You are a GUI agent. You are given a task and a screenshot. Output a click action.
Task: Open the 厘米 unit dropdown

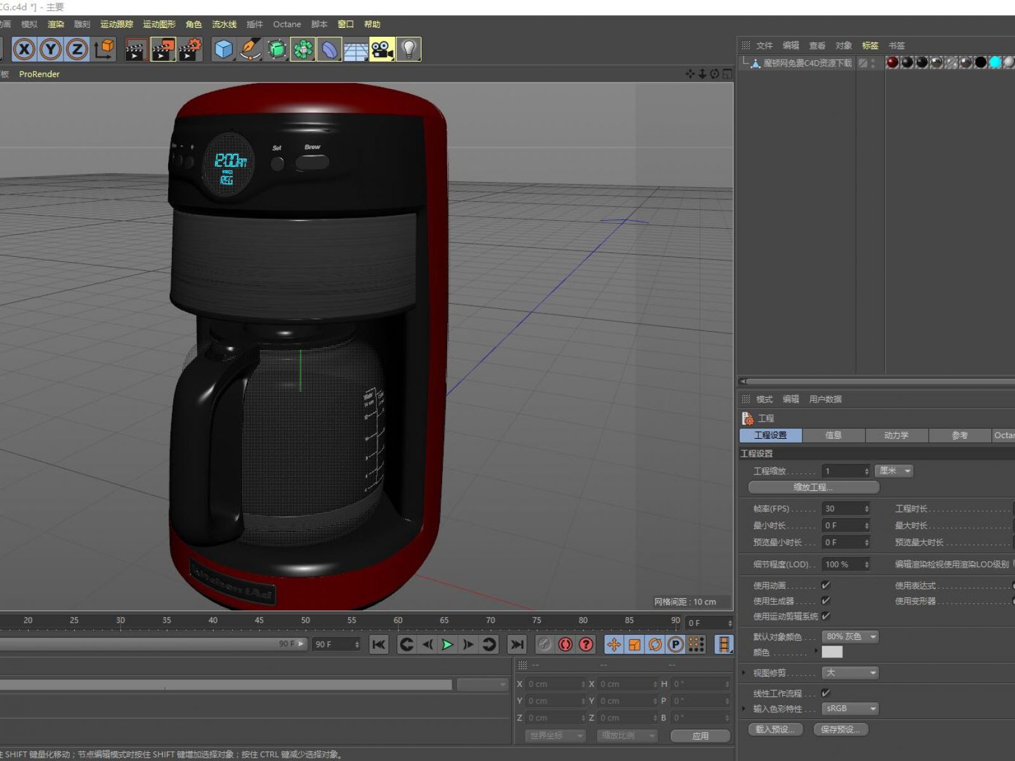point(894,471)
